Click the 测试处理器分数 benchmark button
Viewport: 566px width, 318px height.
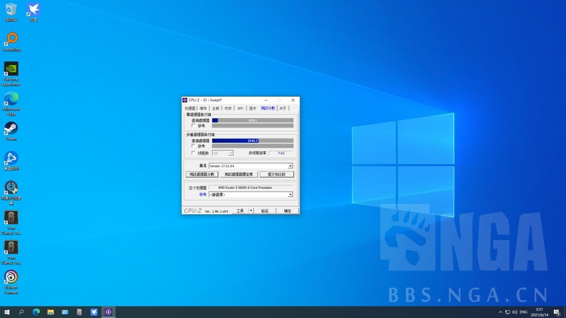pyautogui.click(x=202, y=174)
